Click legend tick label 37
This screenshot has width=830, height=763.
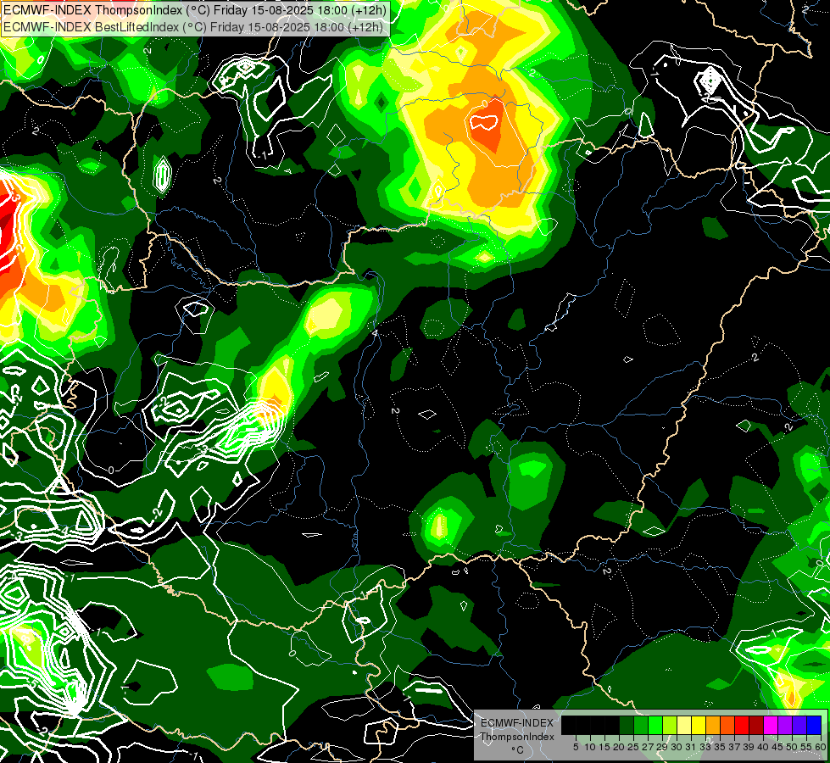(734, 747)
